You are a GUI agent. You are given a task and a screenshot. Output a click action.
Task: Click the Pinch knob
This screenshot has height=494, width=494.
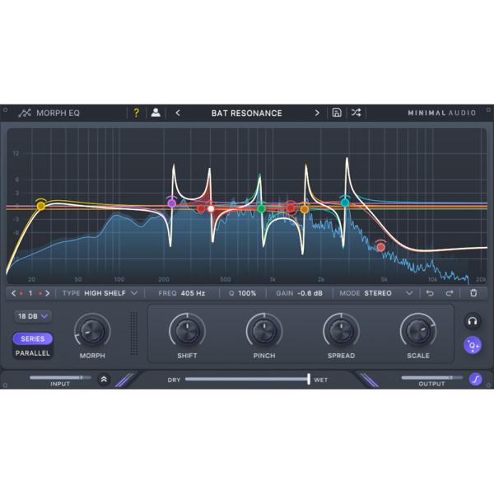(264, 332)
